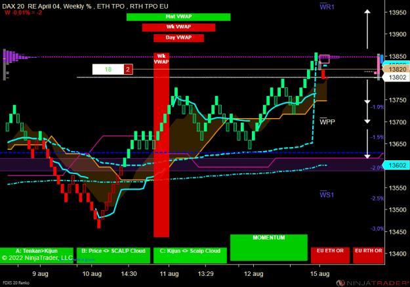Viewport: 410px width, 287px height.
Task: Click the Wk VWAP red status bar at top
Action: point(178,27)
